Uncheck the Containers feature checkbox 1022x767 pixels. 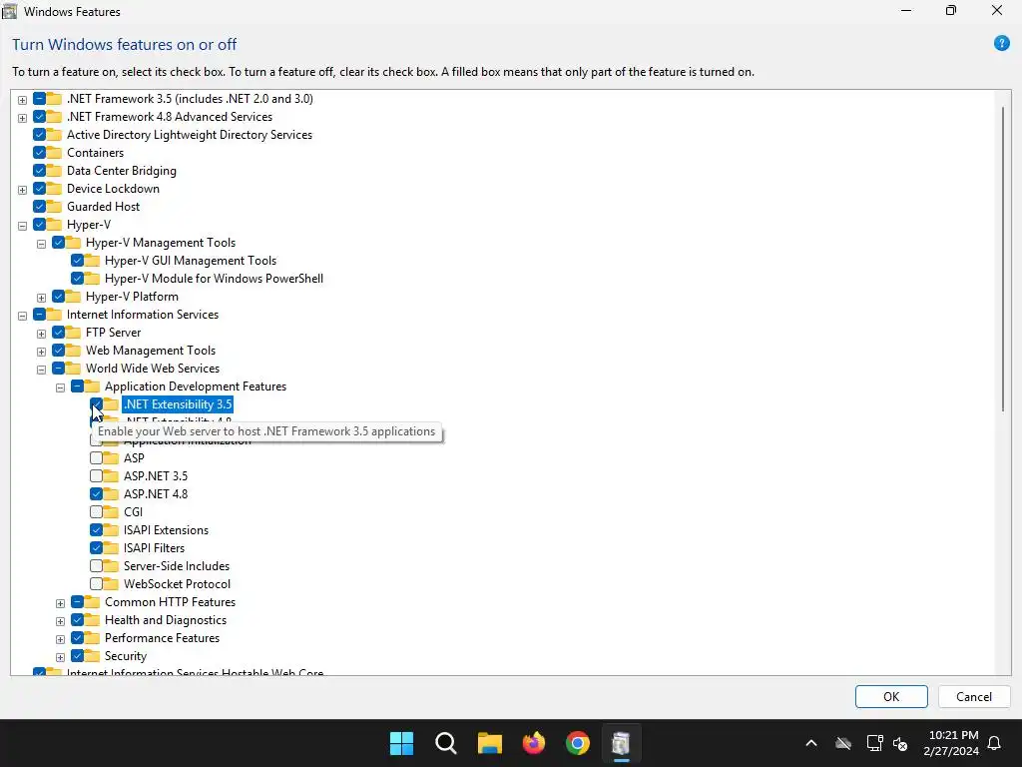pos(39,153)
